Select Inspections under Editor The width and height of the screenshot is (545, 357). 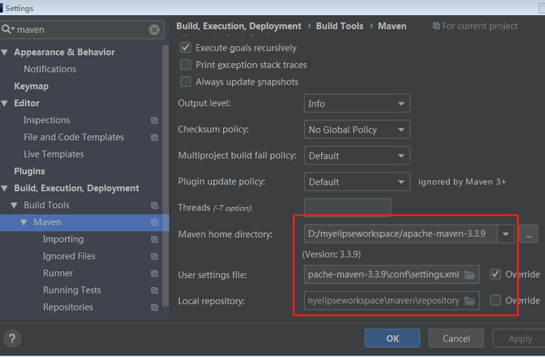[x=47, y=120]
